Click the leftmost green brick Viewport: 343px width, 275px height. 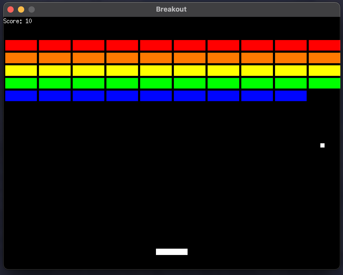[x=21, y=83]
